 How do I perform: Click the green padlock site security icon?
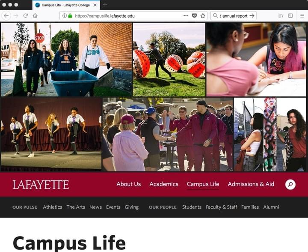coord(70,16)
